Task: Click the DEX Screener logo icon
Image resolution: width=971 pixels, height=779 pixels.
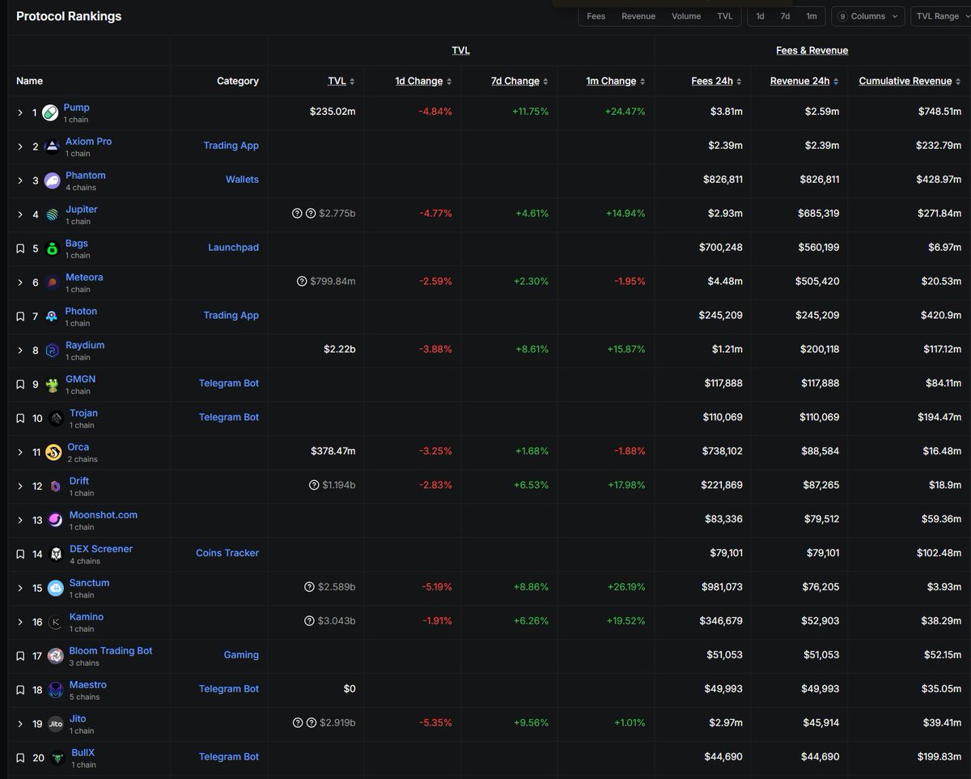Action: pyautogui.click(x=56, y=555)
